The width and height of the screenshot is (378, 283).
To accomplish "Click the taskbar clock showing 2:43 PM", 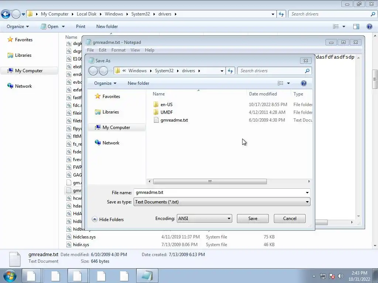I will tap(359, 276).
